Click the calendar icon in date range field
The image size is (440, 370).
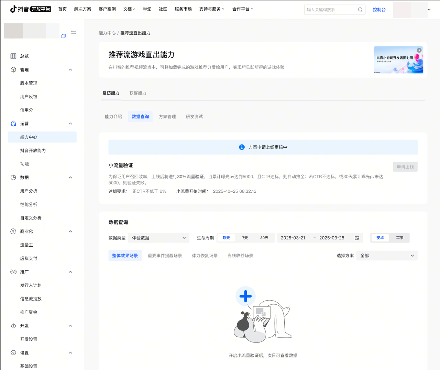pyautogui.click(x=357, y=238)
